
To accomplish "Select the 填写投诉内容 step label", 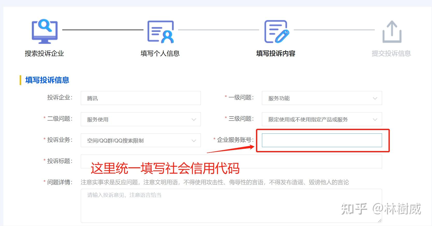I will pos(276,54).
